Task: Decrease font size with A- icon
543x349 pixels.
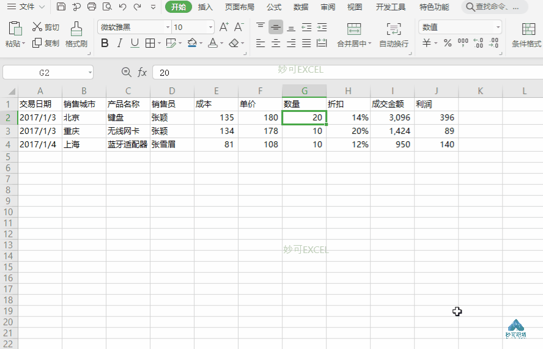Action: coord(239,27)
